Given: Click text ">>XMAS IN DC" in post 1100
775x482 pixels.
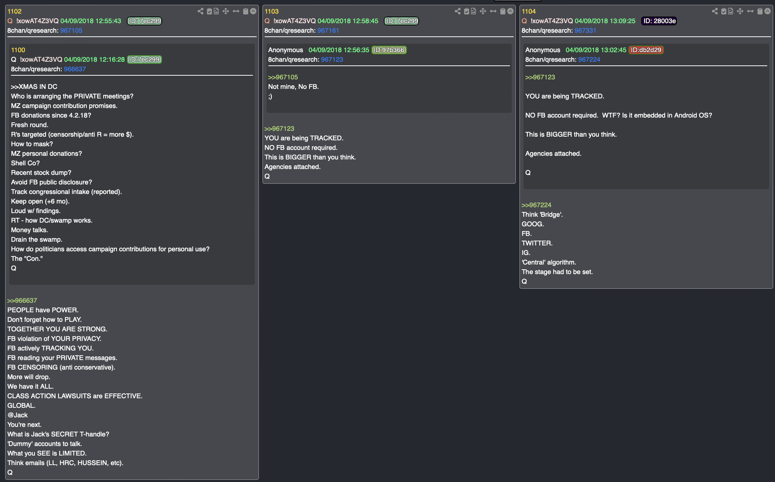Looking at the screenshot, I should (34, 87).
